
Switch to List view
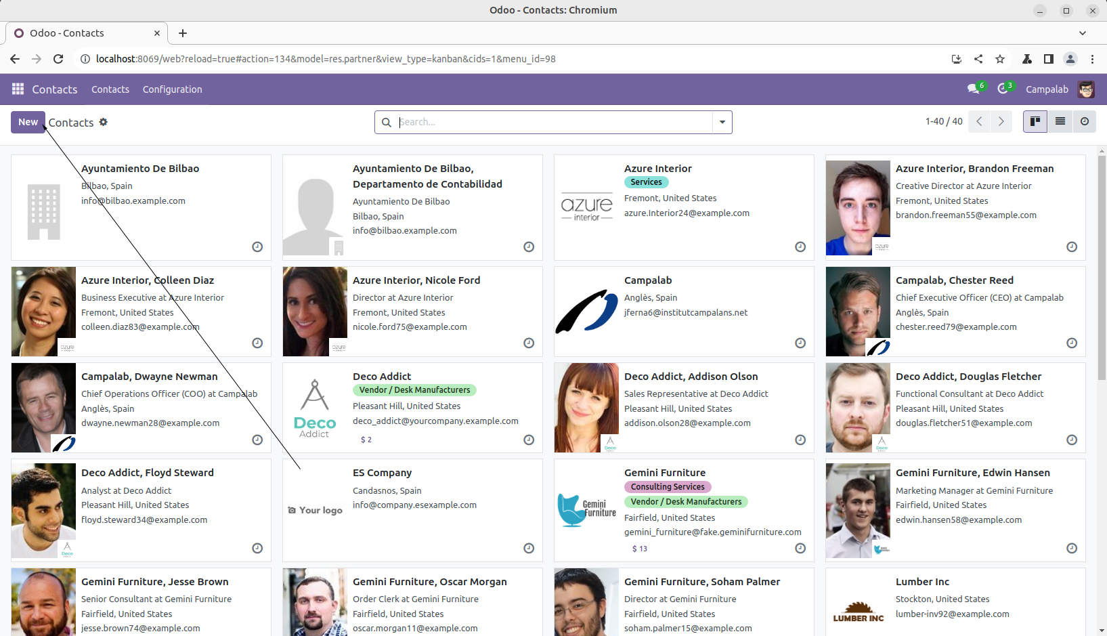point(1060,122)
